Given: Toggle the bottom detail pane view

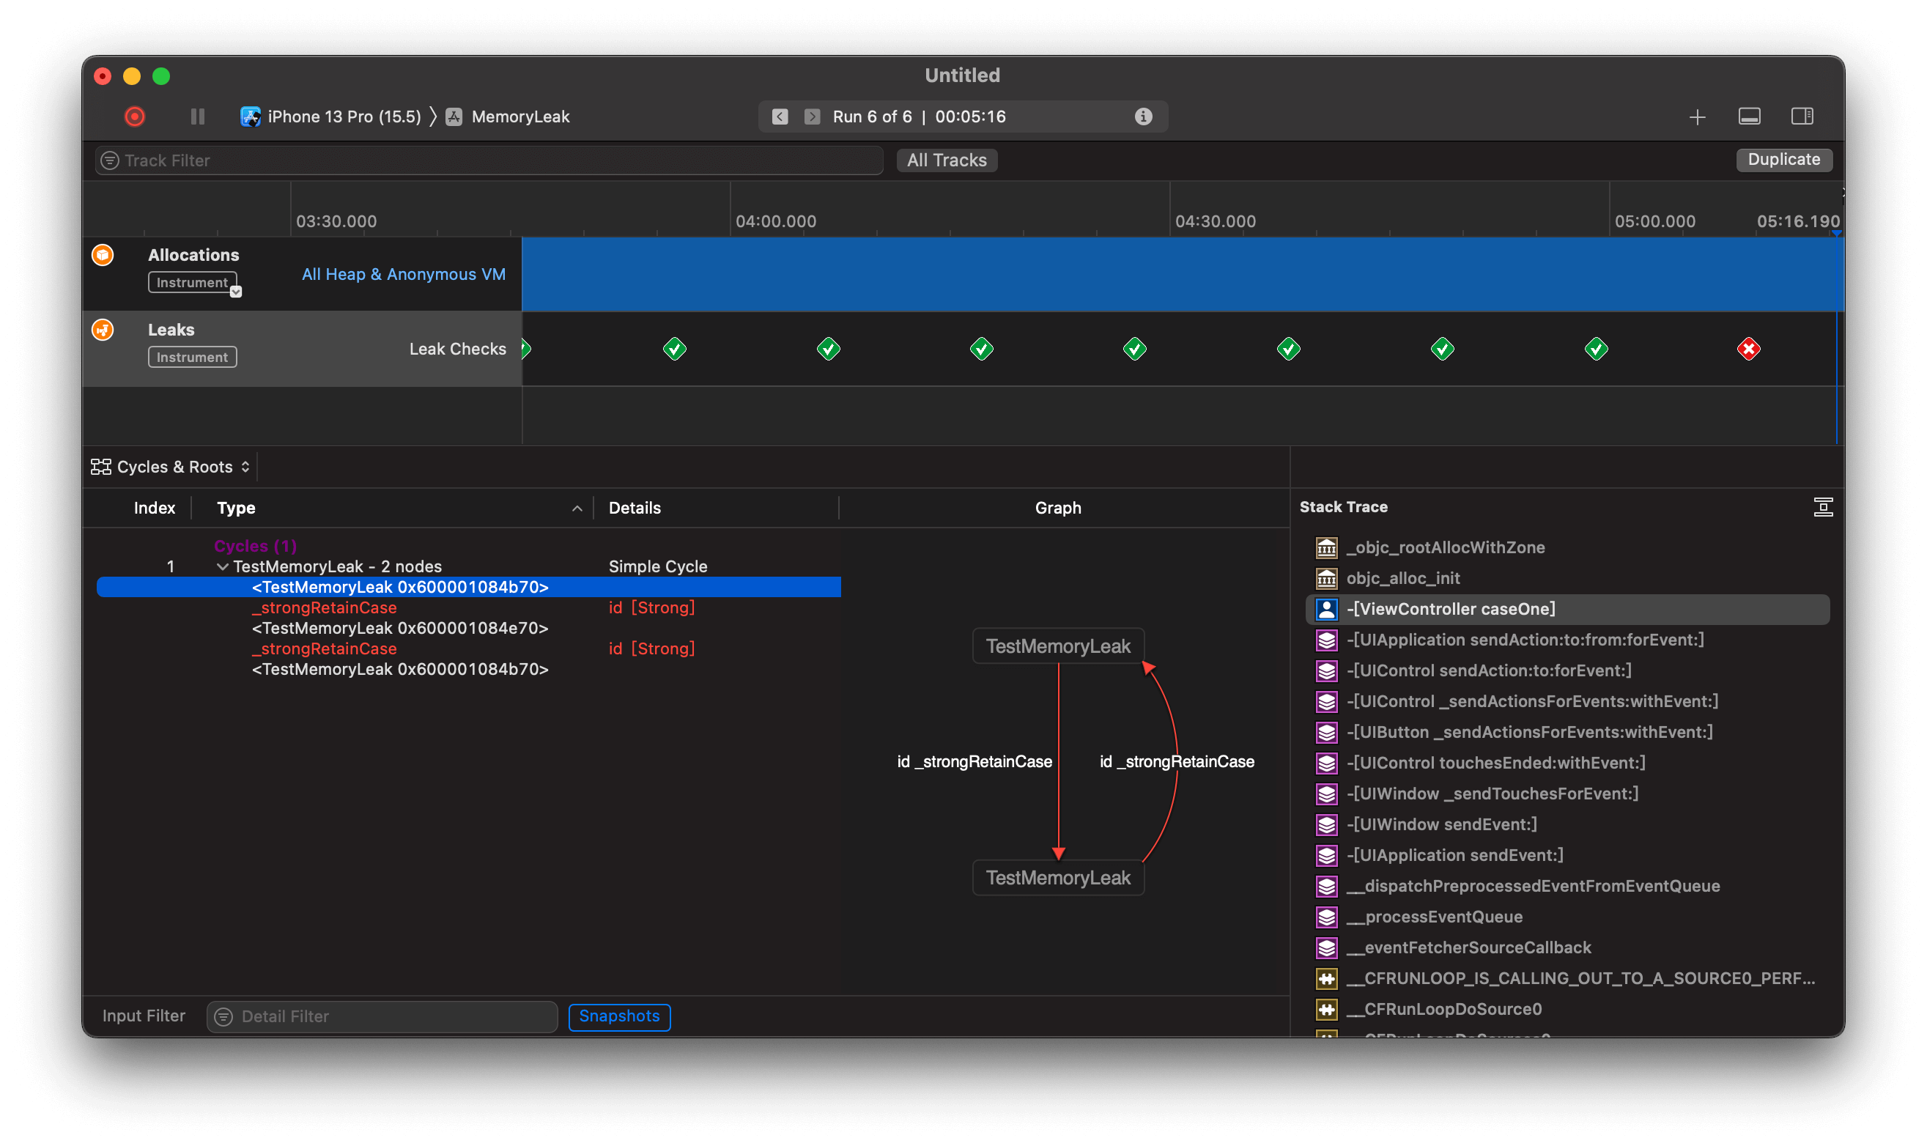Looking at the screenshot, I should click(x=1749, y=117).
